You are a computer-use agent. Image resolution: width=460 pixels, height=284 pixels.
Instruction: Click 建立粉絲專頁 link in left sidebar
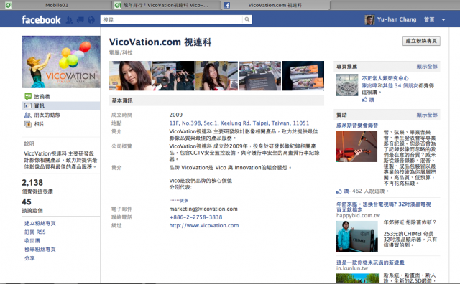click(x=40, y=223)
